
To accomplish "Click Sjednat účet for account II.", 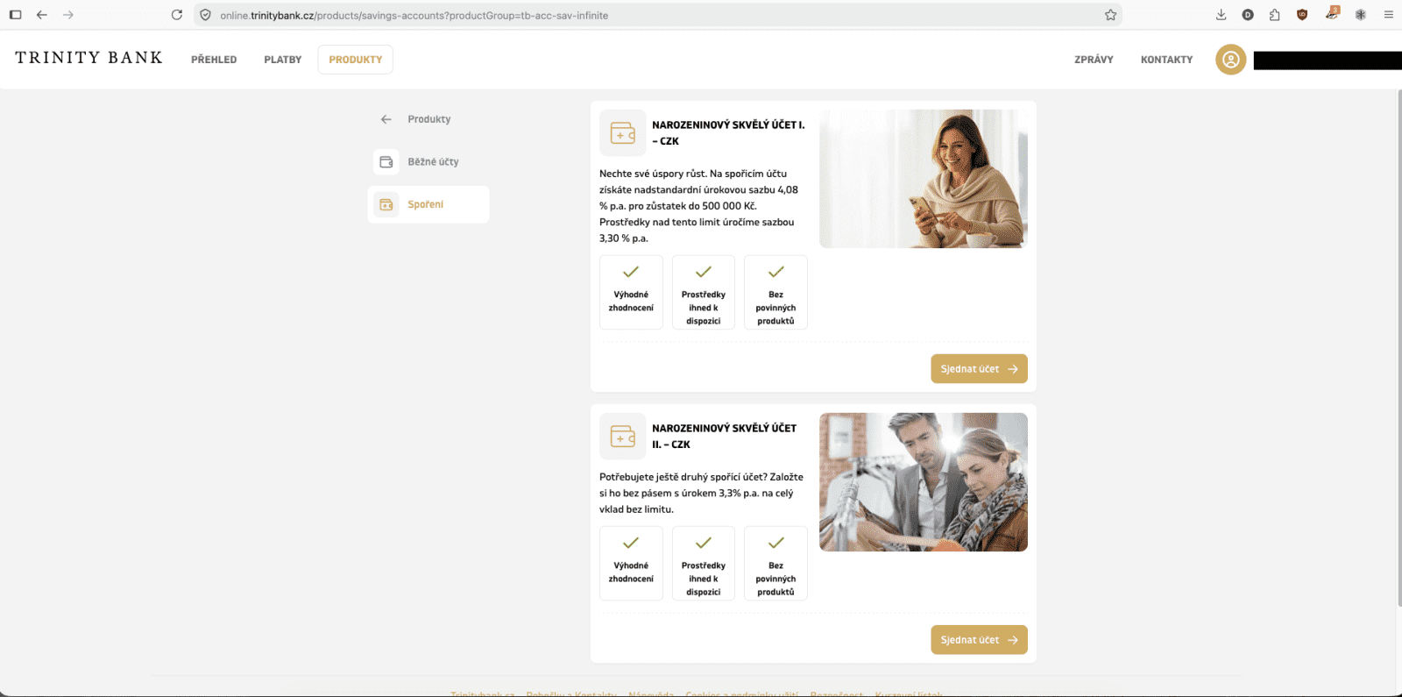I will pyautogui.click(x=979, y=640).
